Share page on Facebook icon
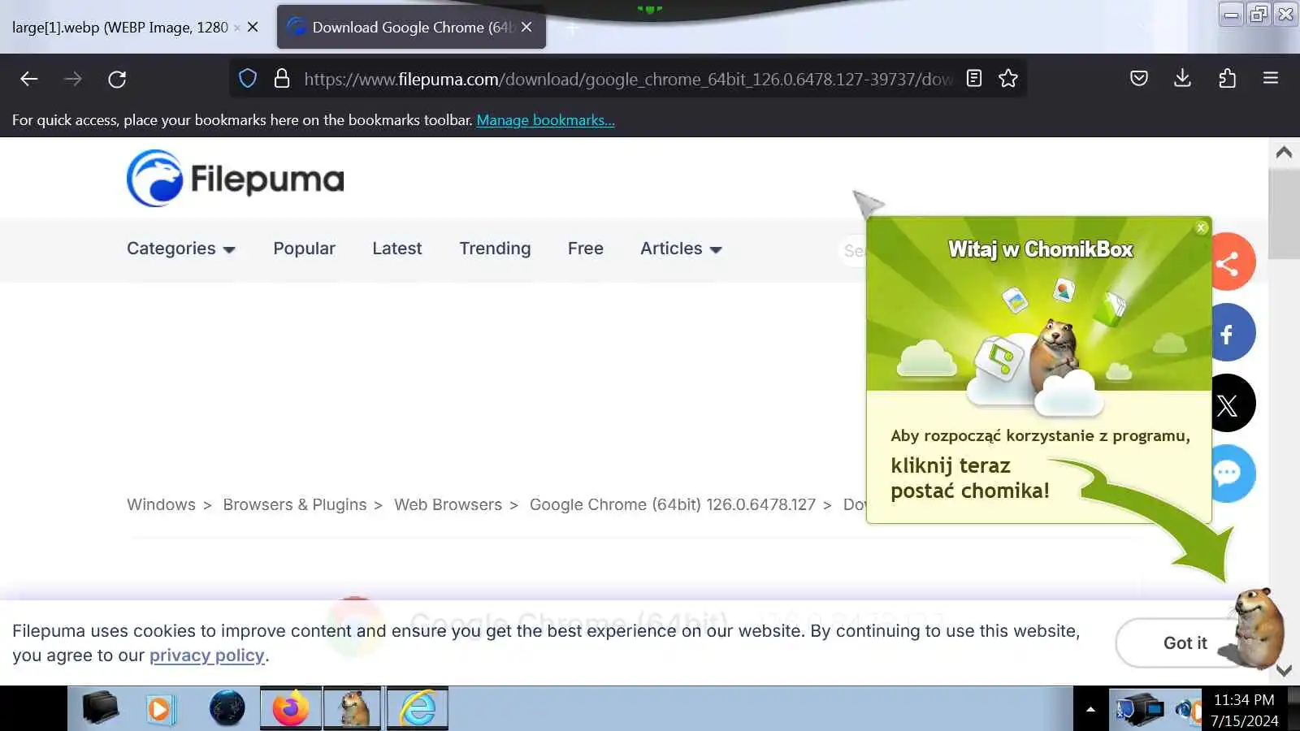This screenshot has width=1300, height=731. pos(1233,333)
